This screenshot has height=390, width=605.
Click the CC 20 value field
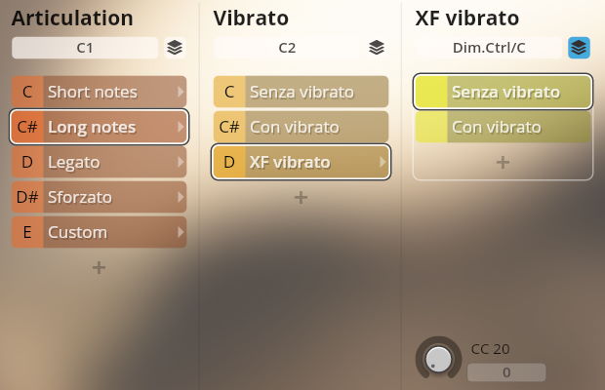click(x=505, y=372)
